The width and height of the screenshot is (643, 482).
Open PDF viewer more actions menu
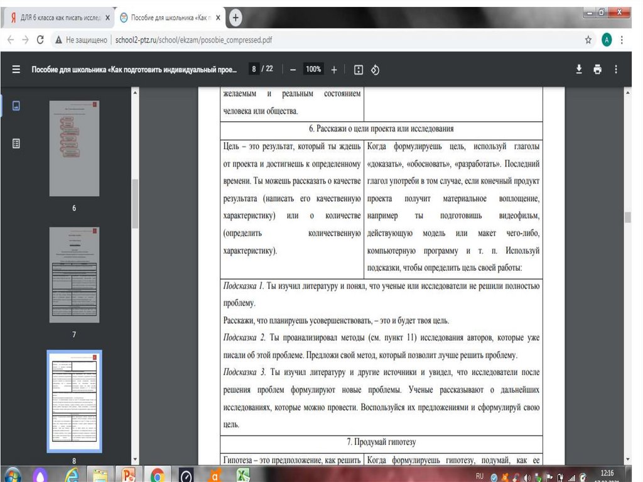point(616,70)
